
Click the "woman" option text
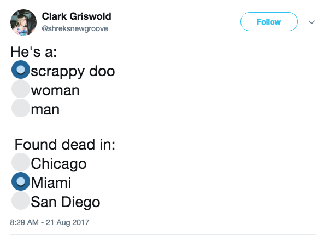tap(55, 90)
